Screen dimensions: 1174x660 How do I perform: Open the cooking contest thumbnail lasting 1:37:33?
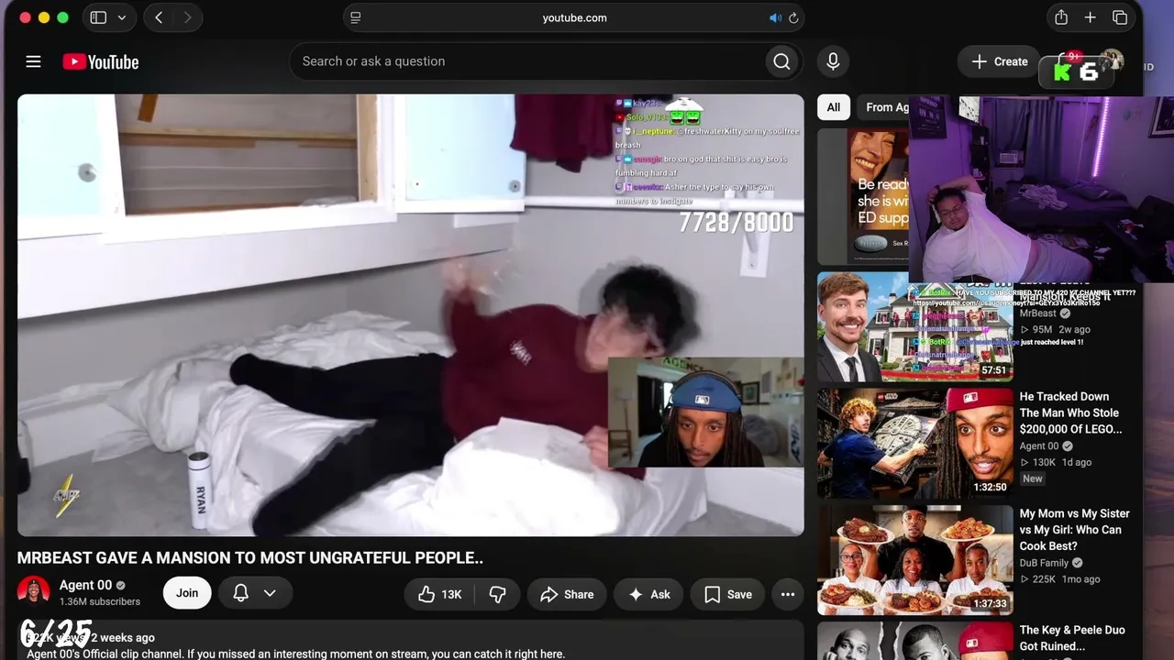915,560
